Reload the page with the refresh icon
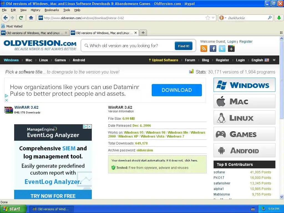Viewport: 284px width, 213px height. [21, 18]
